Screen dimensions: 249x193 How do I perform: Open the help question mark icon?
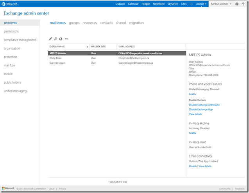[x=243, y=4]
